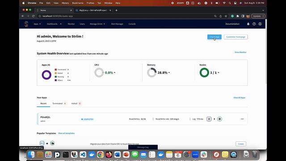Toggle the Chrome side panel icon
Screen dimensions: 286x161
tap(243, 16)
